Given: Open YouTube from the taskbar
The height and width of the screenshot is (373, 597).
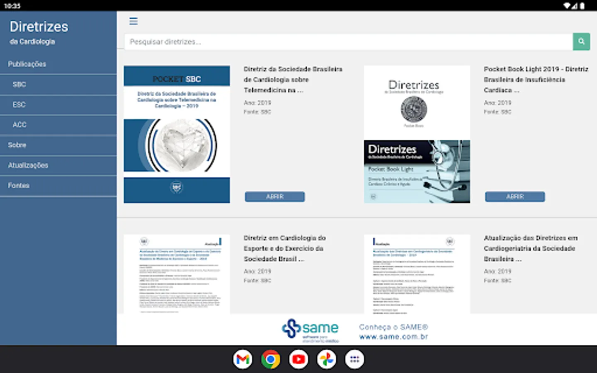Looking at the screenshot, I should coord(298,359).
